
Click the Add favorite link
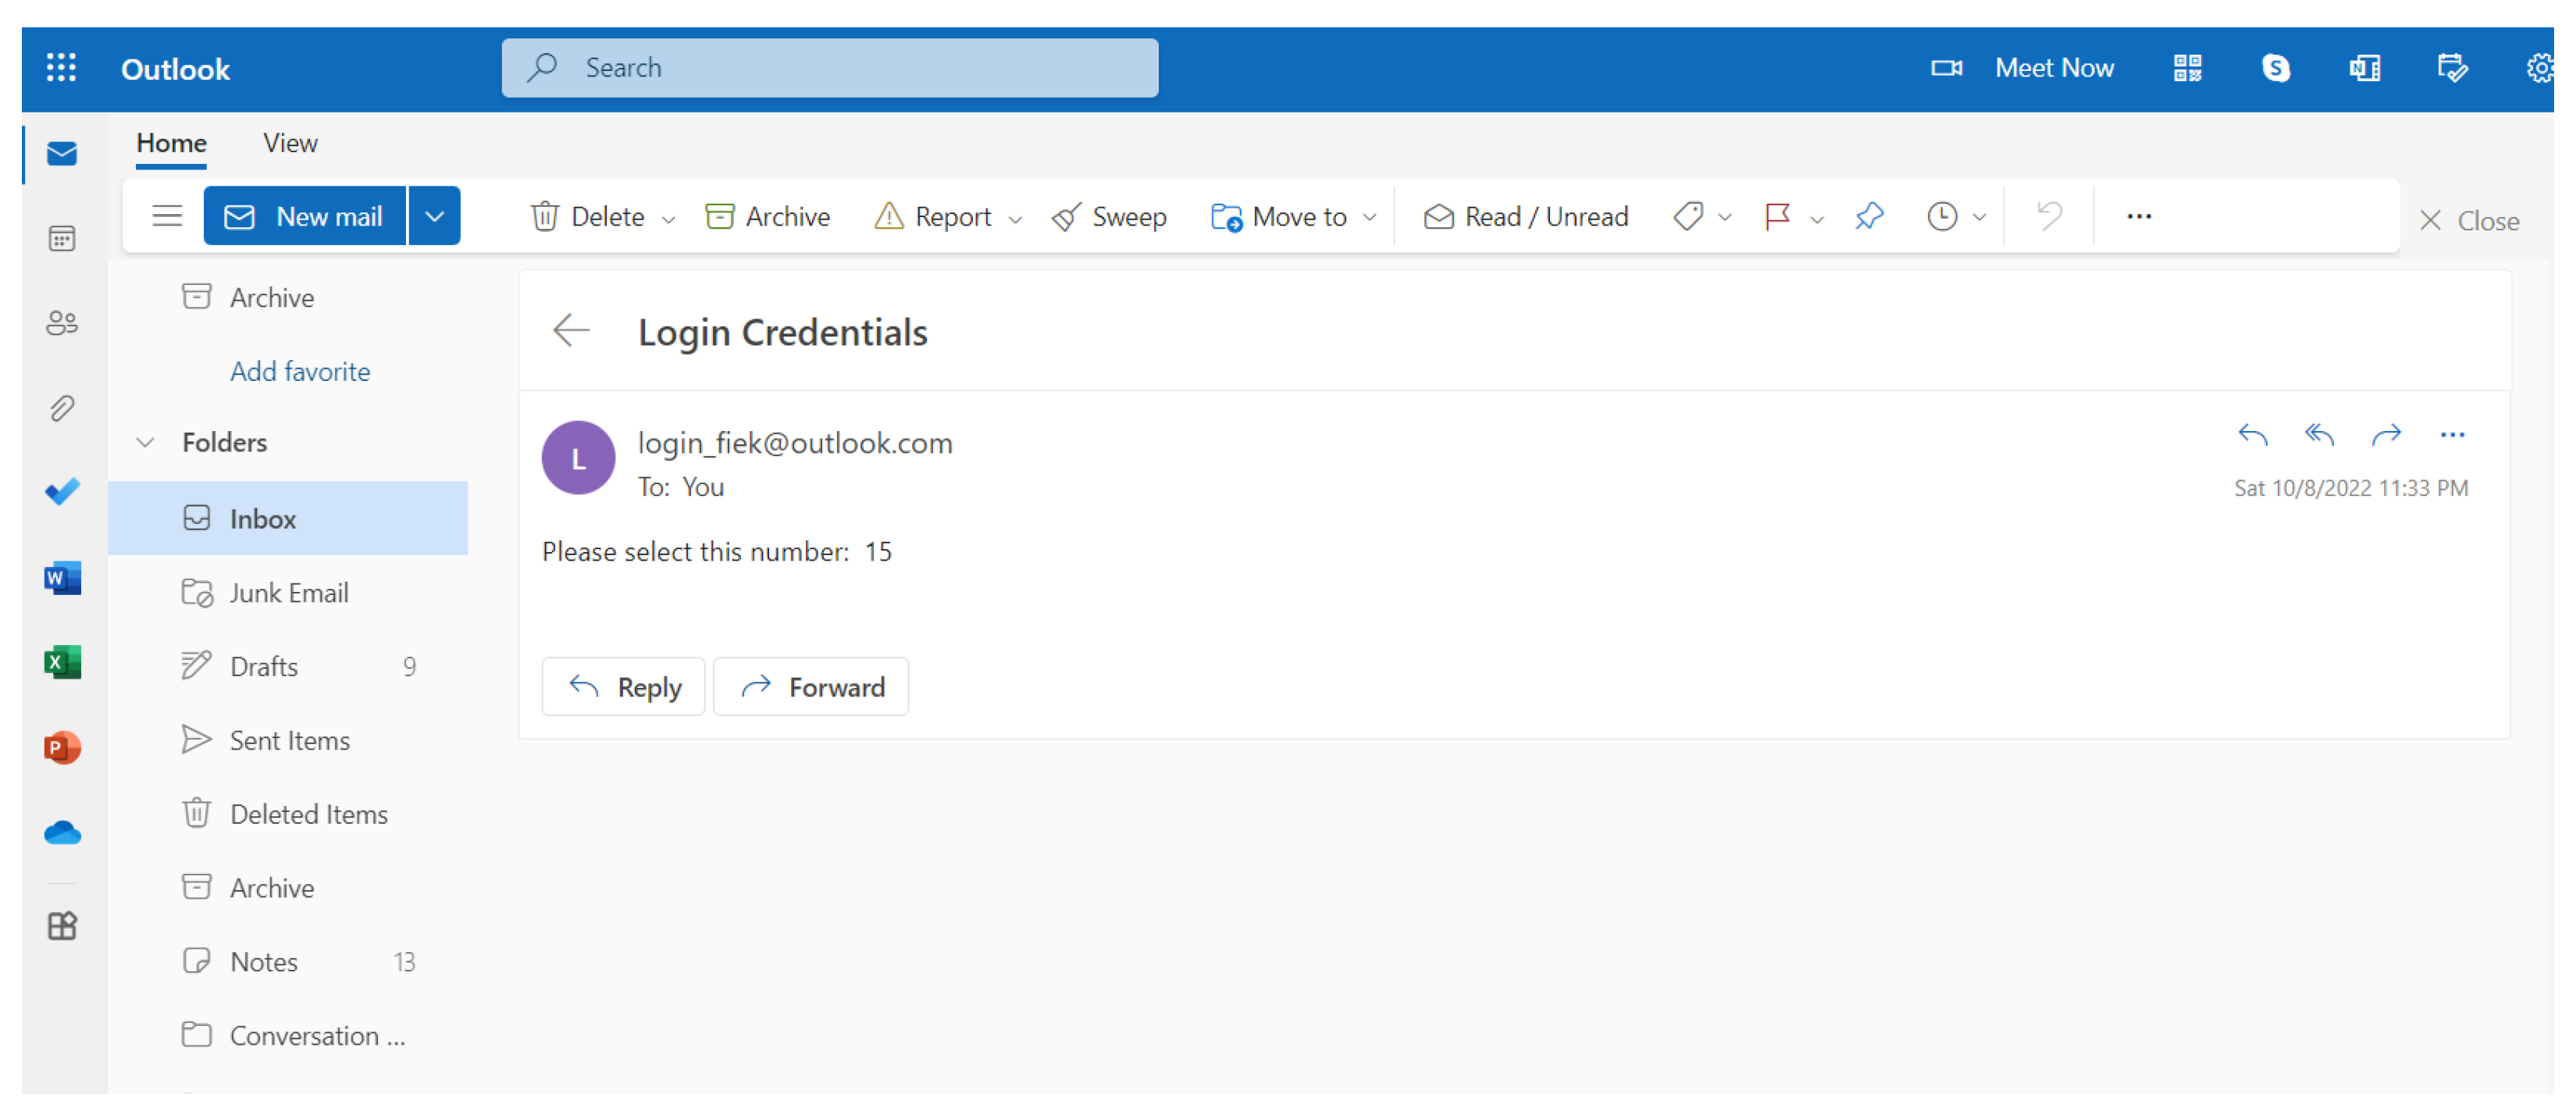click(x=299, y=372)
